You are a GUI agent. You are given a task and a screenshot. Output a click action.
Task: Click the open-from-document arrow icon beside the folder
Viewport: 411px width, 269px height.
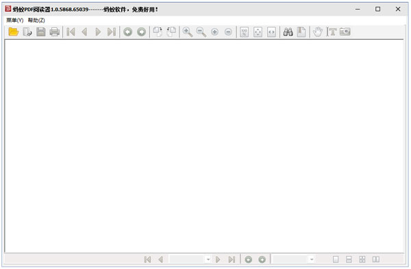[27, 32]
